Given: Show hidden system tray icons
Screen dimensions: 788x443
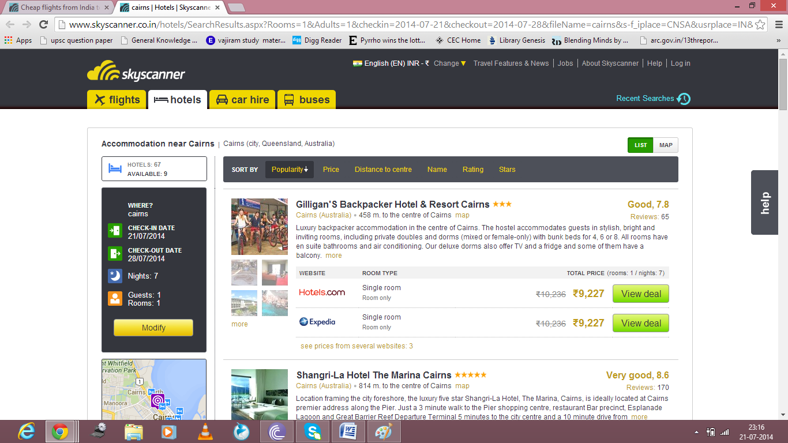Looking at the screenshot, I should tap(696, 432).
